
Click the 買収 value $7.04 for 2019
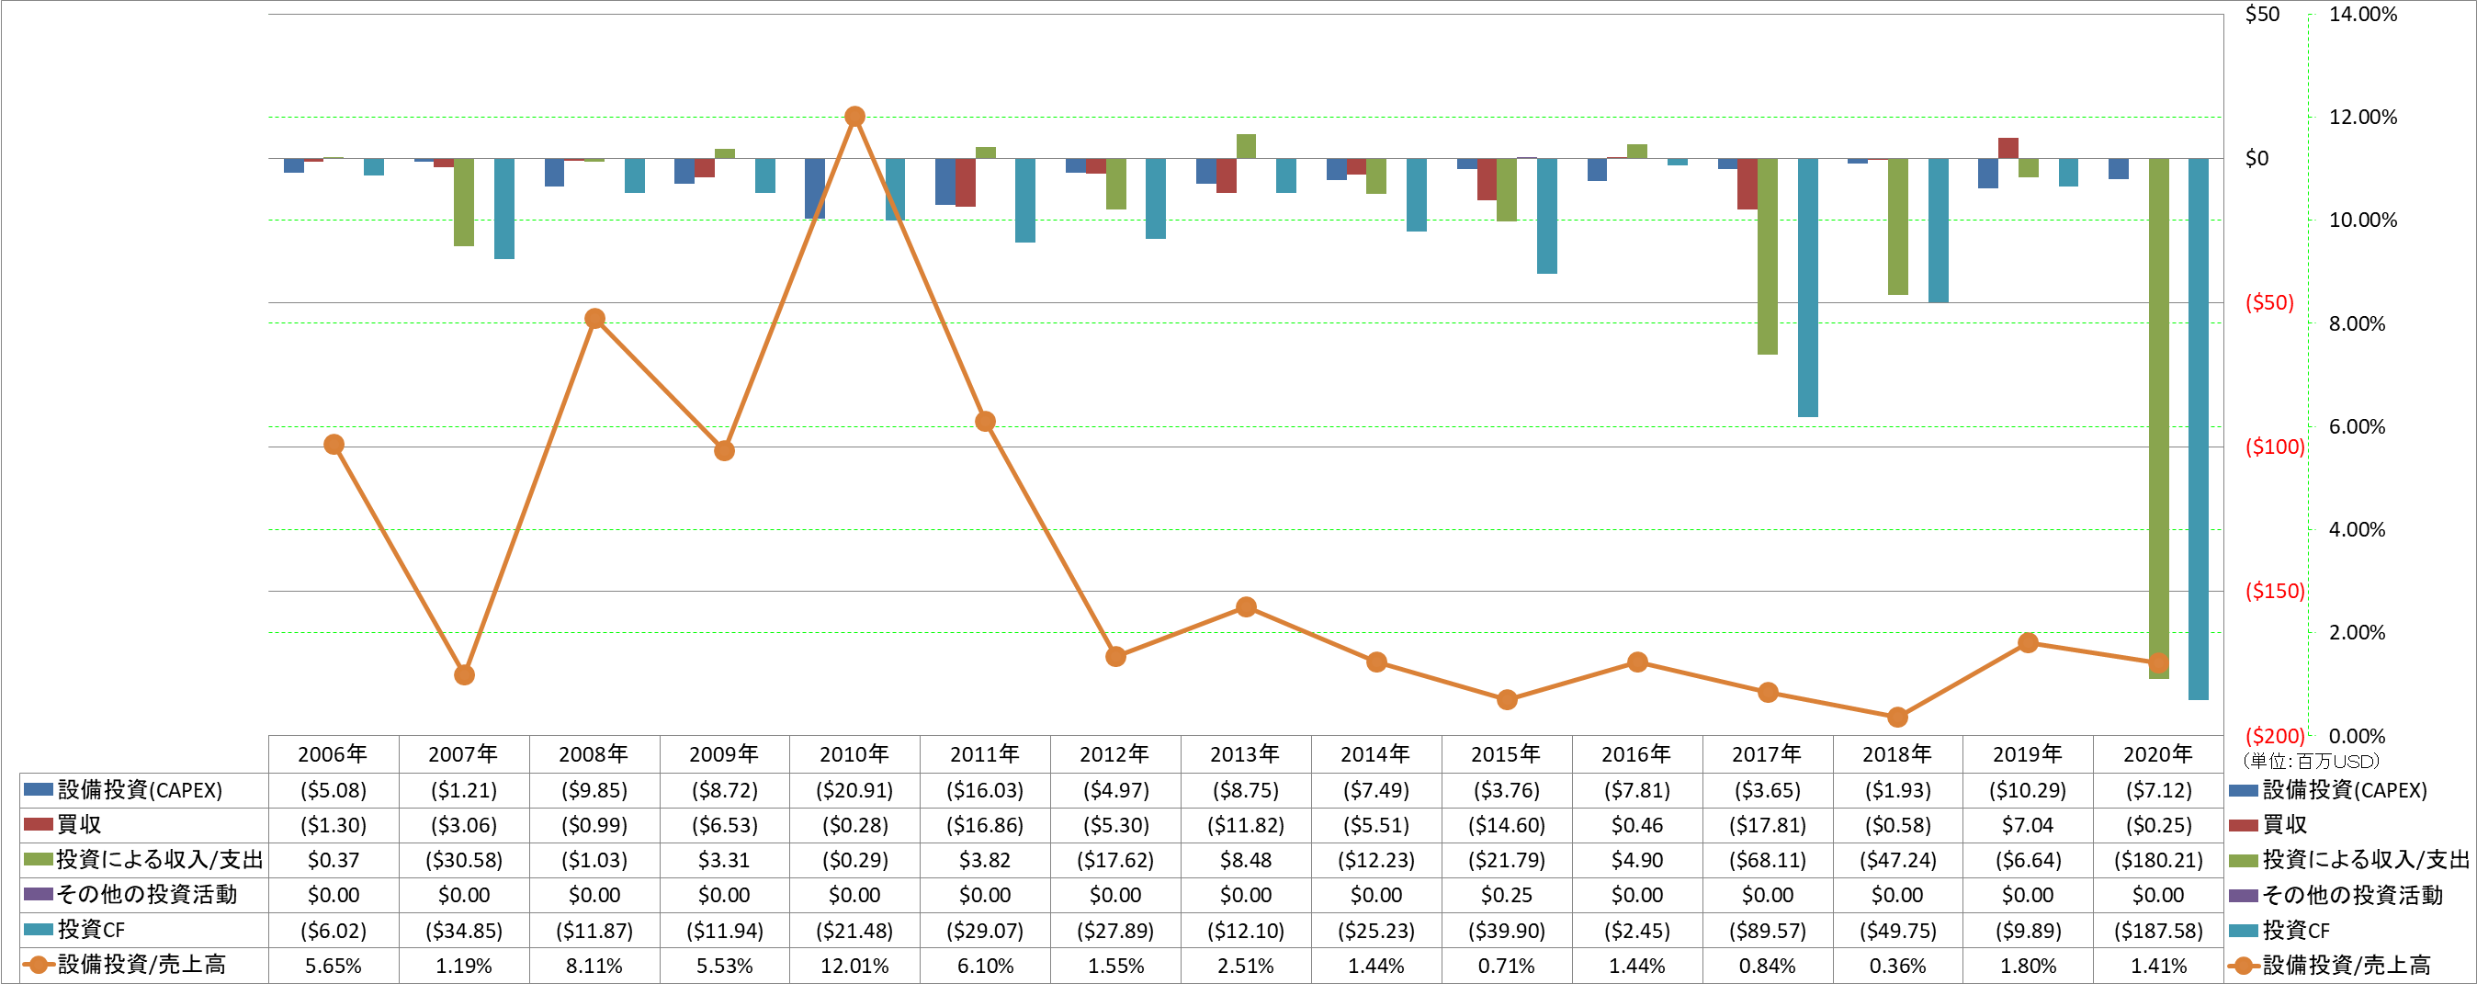[2027, 825]
